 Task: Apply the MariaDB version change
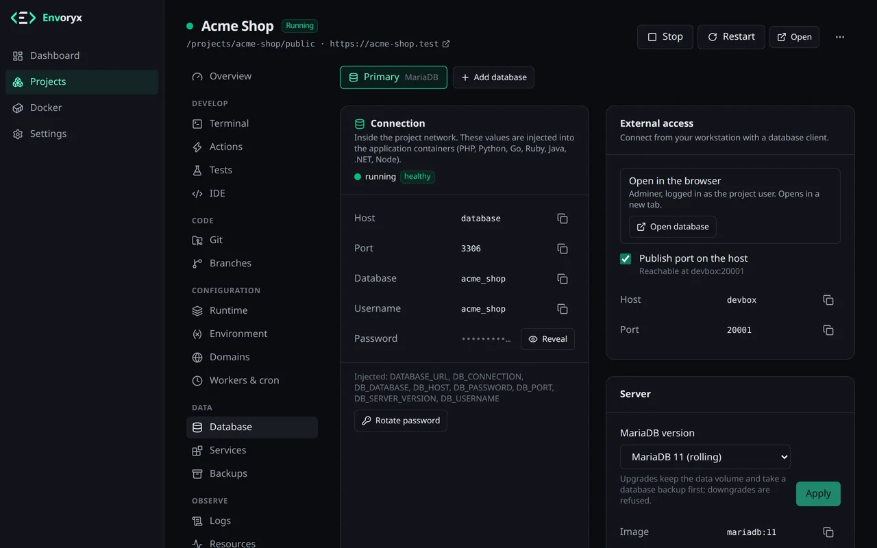click(818, 494)
